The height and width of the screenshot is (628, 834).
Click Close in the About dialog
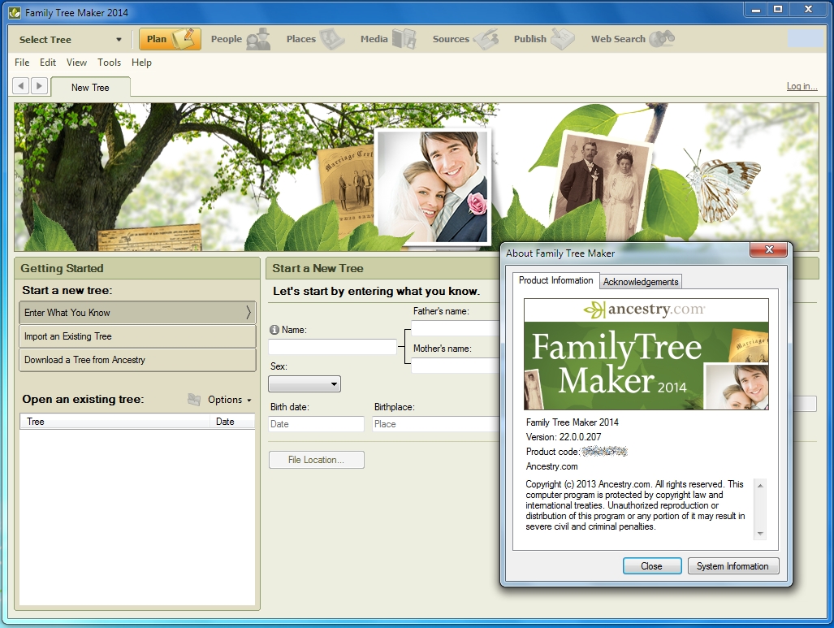[652, 565]
